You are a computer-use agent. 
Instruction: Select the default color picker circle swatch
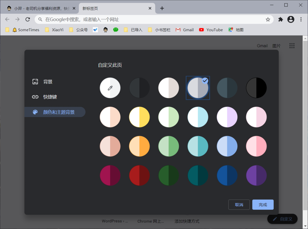coord(110,88)
